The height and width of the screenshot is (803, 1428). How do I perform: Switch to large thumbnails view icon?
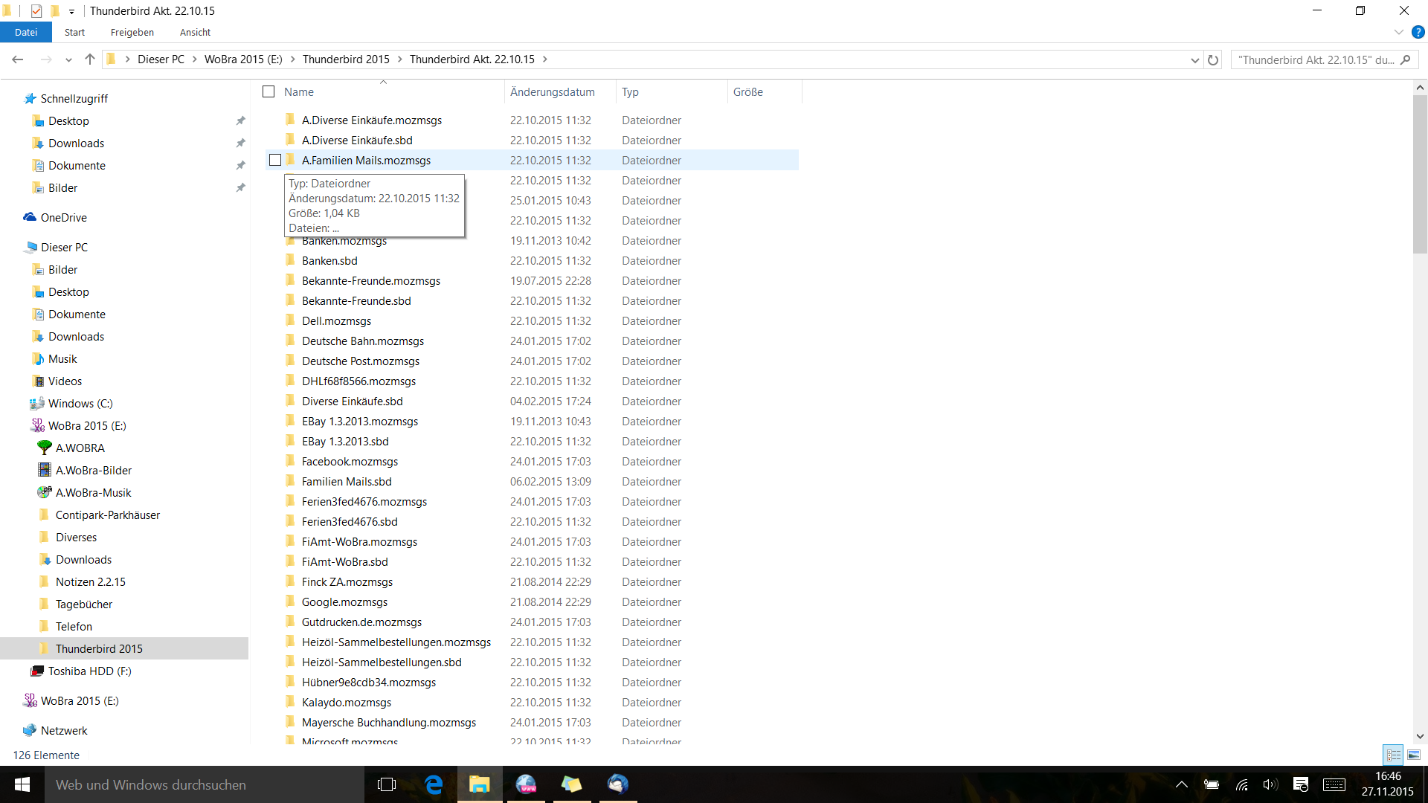point(1414,755)
